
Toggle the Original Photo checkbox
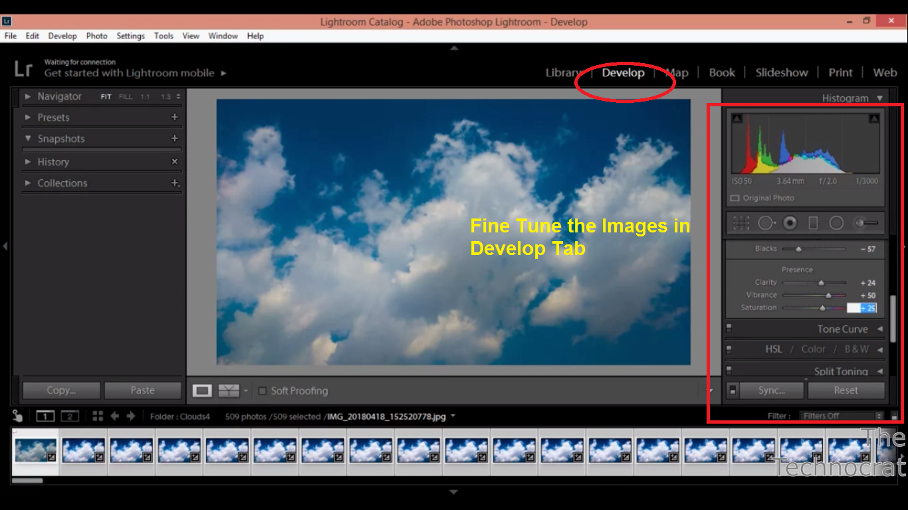(735, 198)
